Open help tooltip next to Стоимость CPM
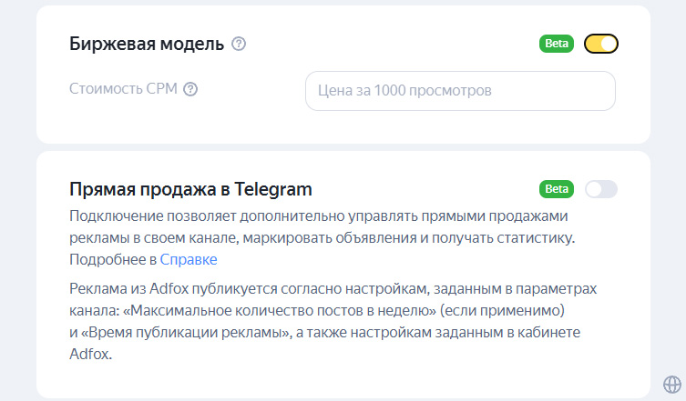 [190, 89]
